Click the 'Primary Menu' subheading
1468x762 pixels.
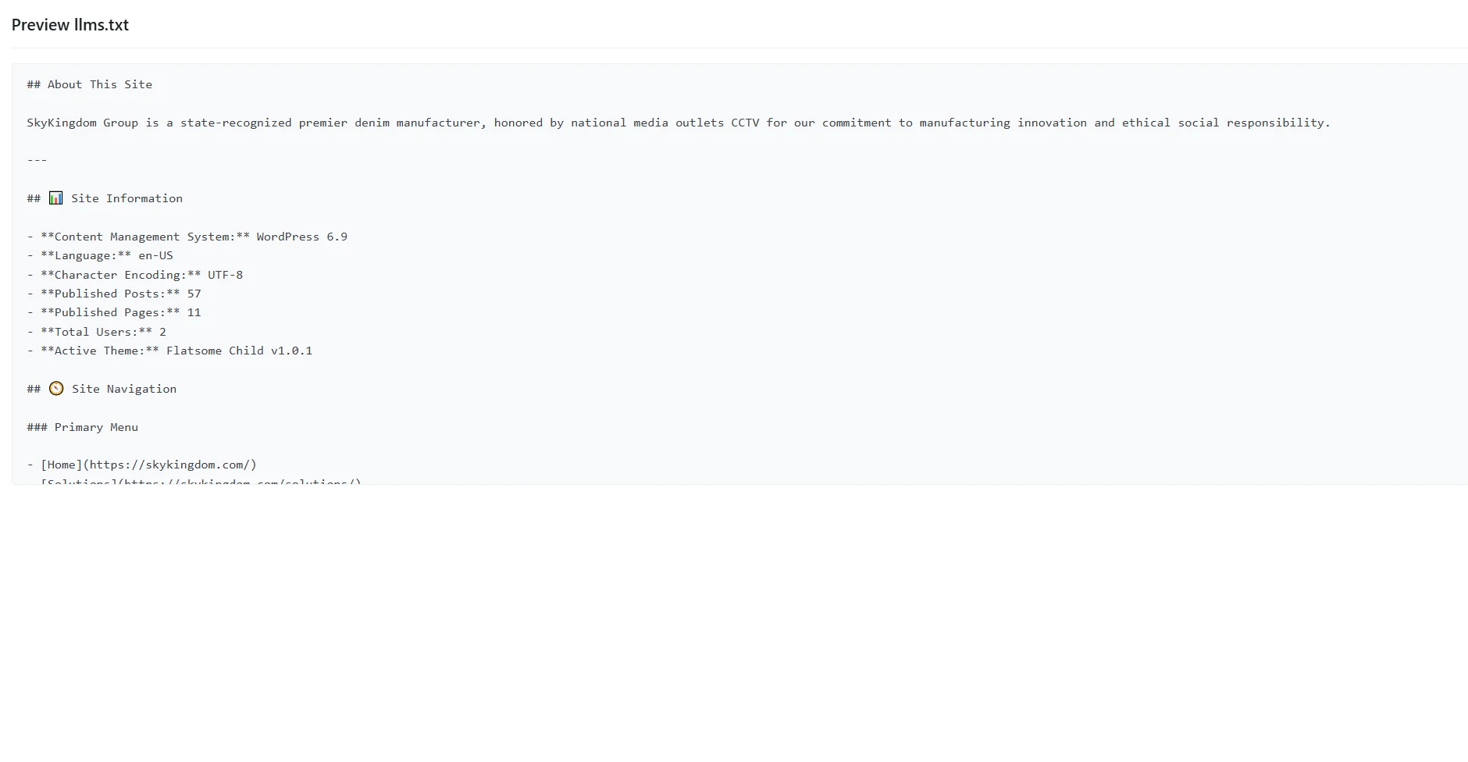tap(82, 427)
